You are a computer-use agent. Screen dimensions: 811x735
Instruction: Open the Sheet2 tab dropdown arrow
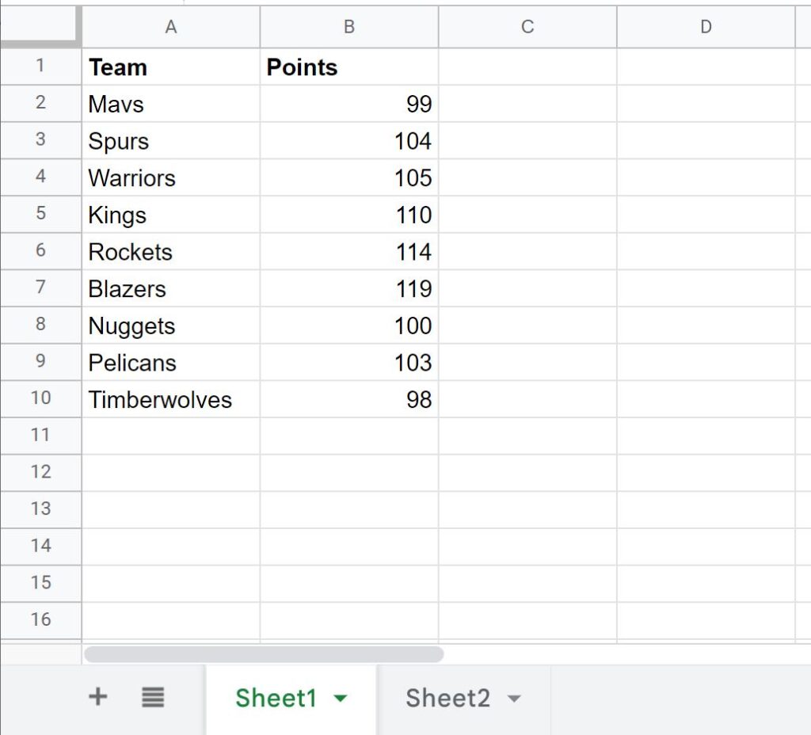click(x=513, y=698)
